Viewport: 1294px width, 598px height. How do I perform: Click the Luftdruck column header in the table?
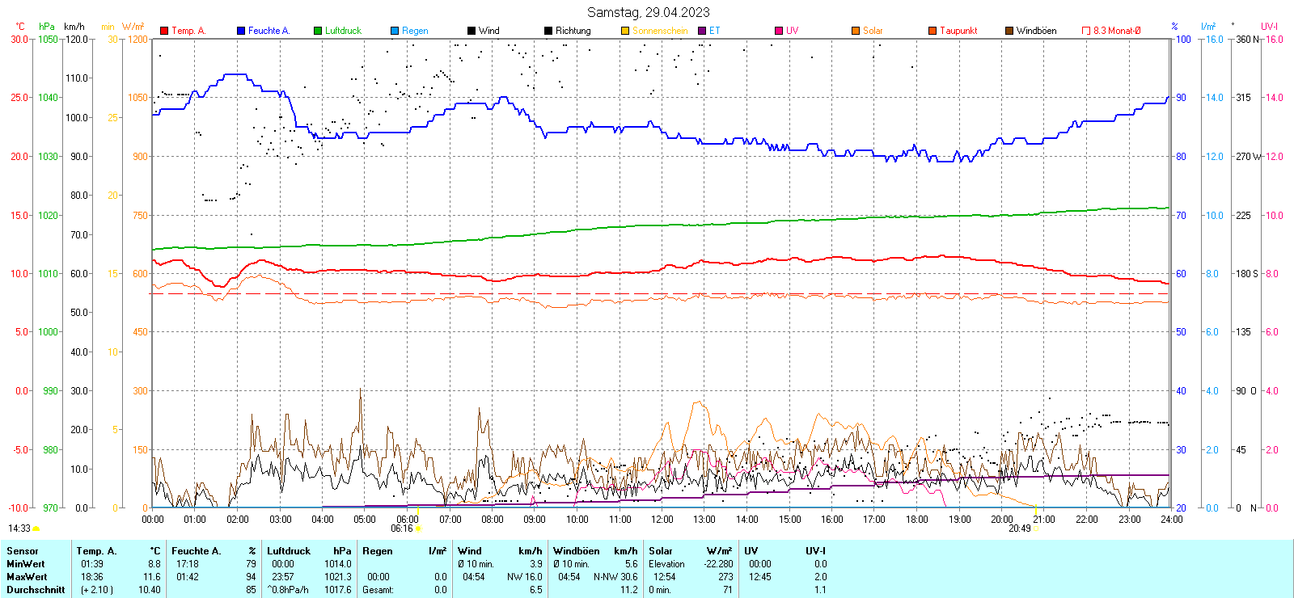[289, 551]
